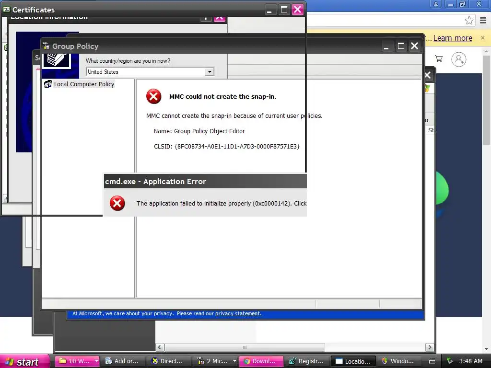Open the shopping cart icon on the webpage
The width and height of the screenshot is (491, 368).
[x=439, y=58]
